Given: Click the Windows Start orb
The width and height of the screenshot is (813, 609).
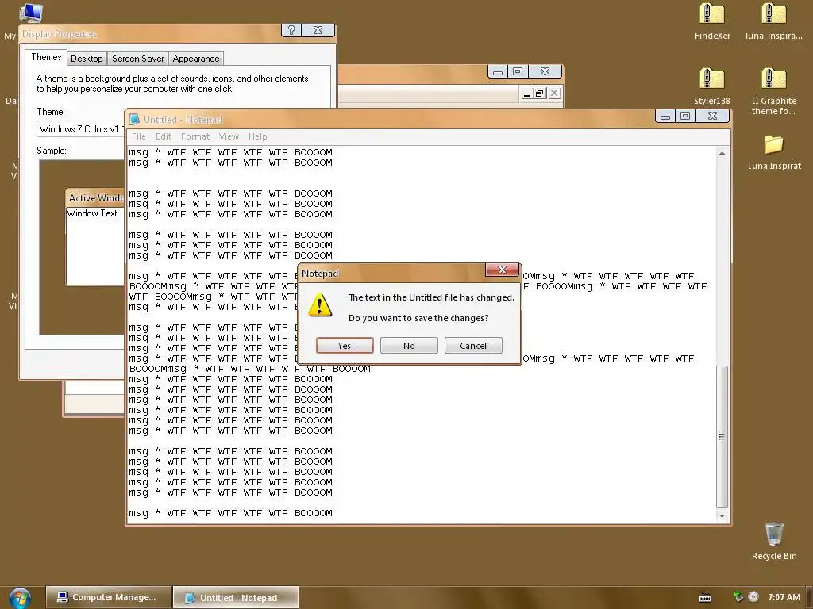Looking at the screenshot, I should 20,598.
